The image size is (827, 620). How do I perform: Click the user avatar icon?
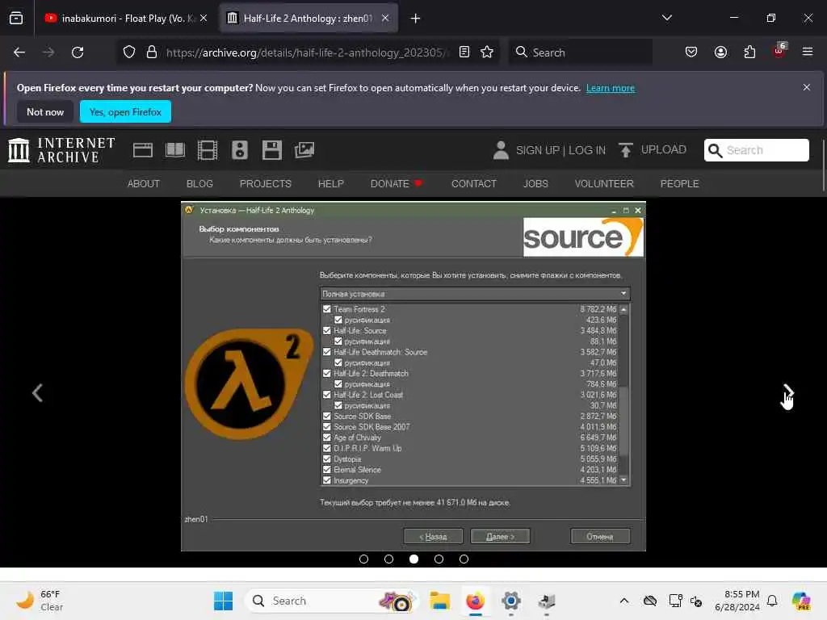(501, 150)
